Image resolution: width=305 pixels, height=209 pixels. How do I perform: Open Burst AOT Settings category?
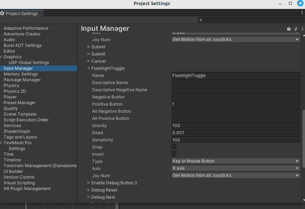pos(23,45)
